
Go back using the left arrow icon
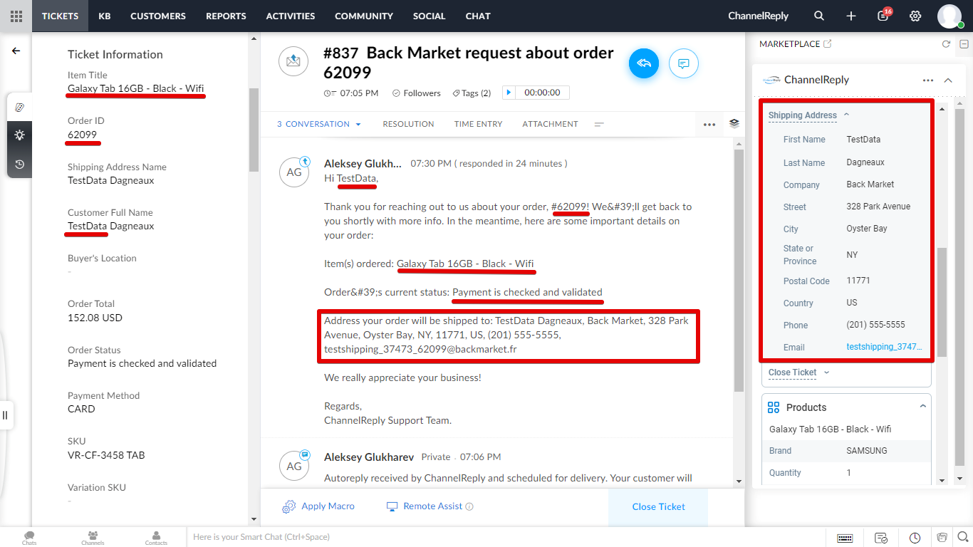(16, 51)
